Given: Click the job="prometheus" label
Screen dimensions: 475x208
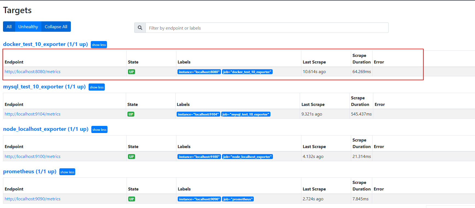Looking at the screenshot, I should (x=238, y=199).
